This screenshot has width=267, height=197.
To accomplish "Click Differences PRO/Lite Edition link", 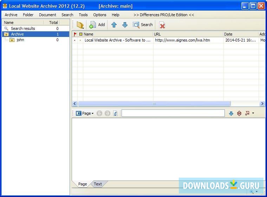I will point(164,15).
